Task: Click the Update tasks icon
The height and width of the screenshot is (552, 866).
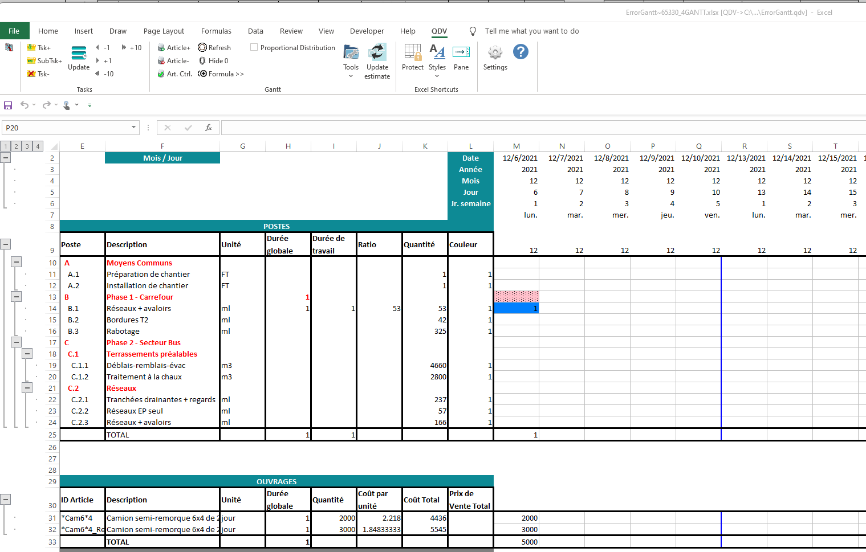Action: point(79,54)
